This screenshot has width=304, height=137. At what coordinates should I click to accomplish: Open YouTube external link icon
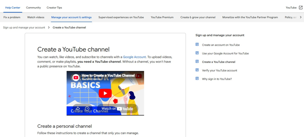[x=300, y=7]
